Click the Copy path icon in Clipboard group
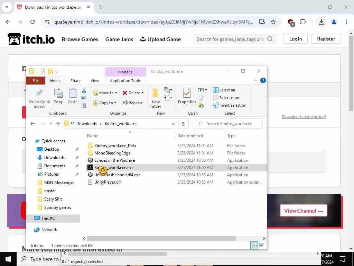 (84, 98)
